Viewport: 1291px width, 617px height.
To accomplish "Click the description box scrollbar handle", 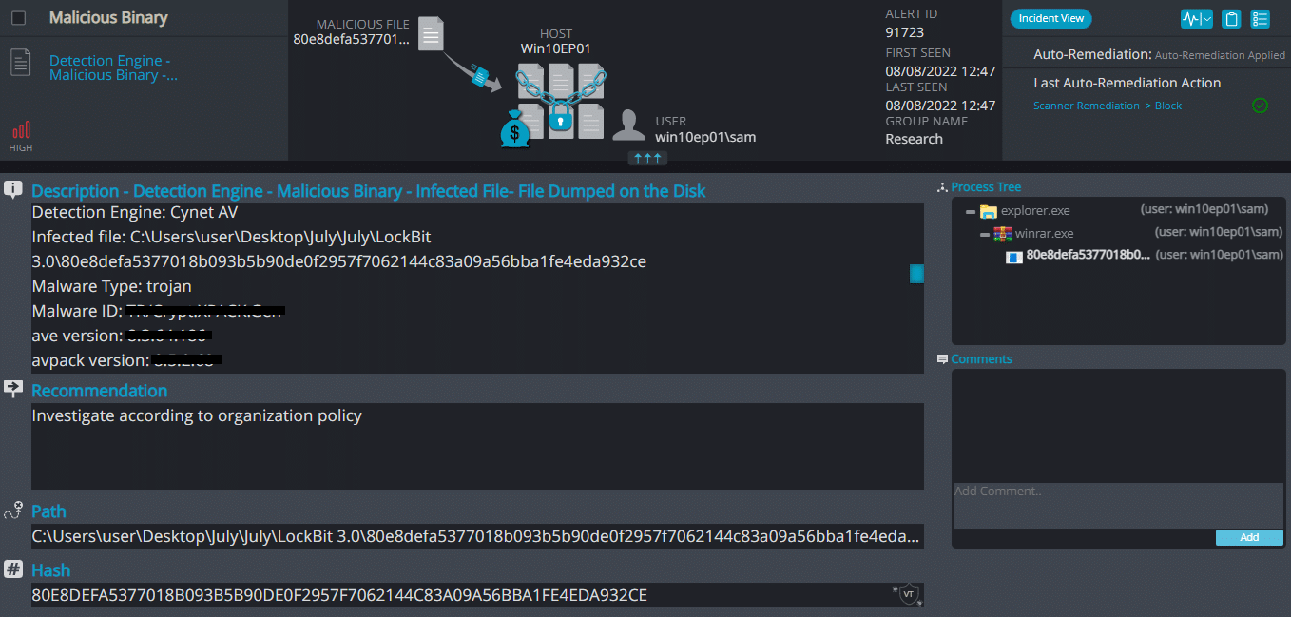I will point(916,274).
